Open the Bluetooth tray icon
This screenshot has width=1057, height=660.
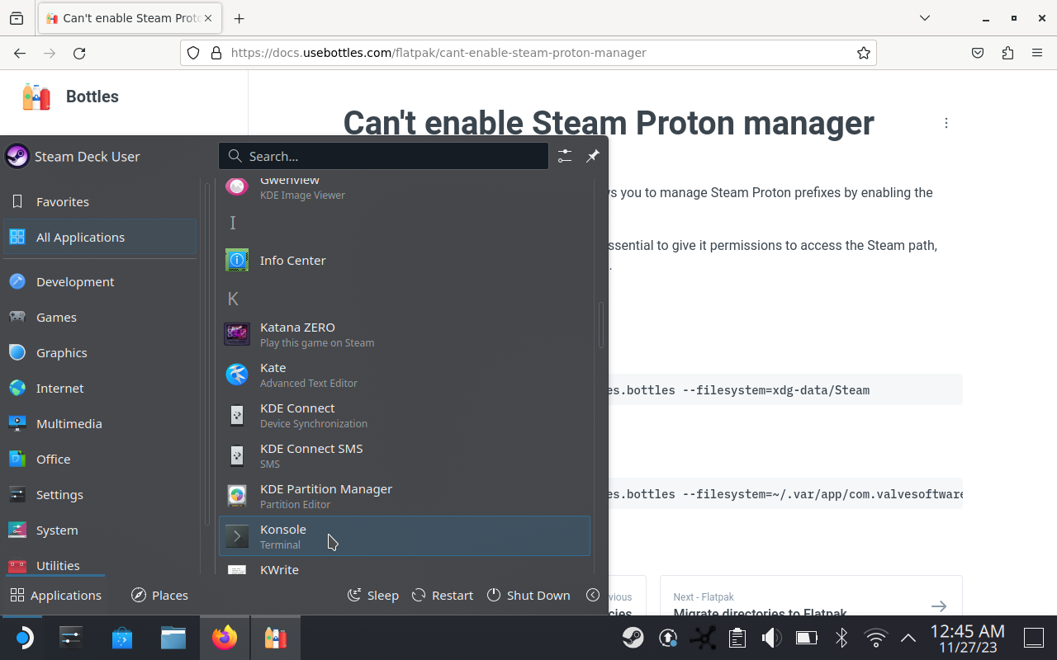point(841,638)
